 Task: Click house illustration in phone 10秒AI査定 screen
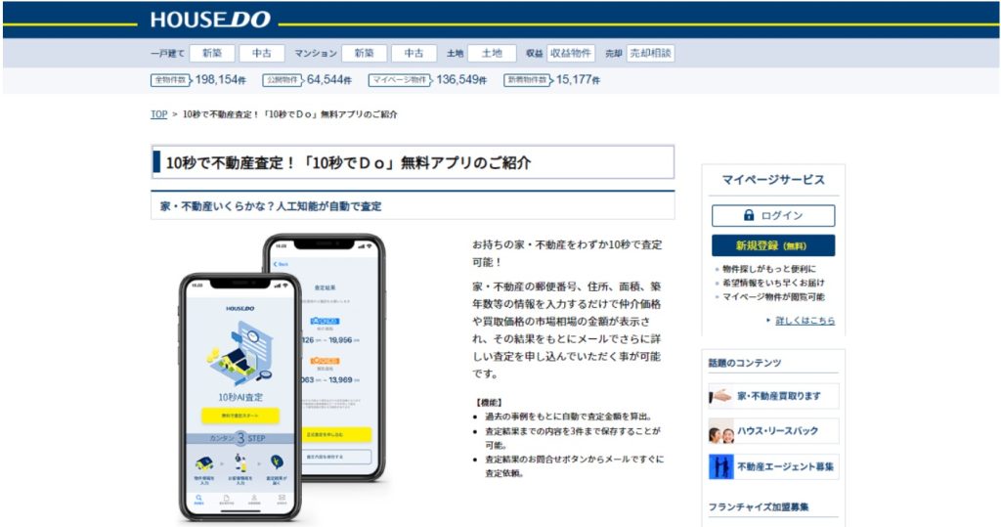(240, 355)
